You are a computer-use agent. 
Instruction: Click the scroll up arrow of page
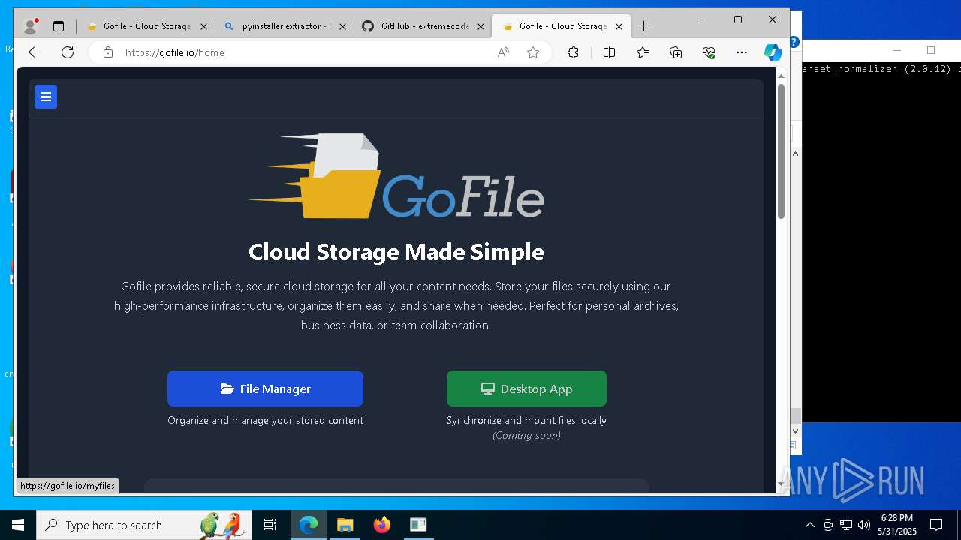click(781, 76)
